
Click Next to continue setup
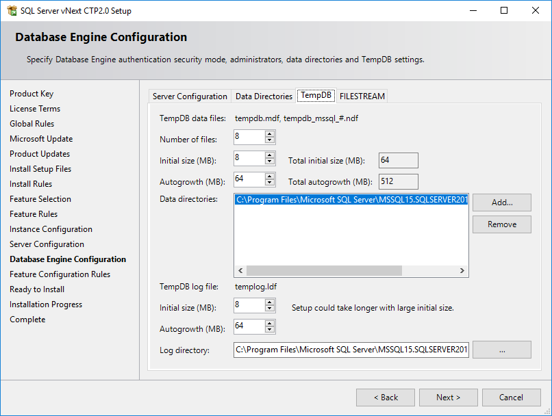pyautogui.click(x=448, y=397)
